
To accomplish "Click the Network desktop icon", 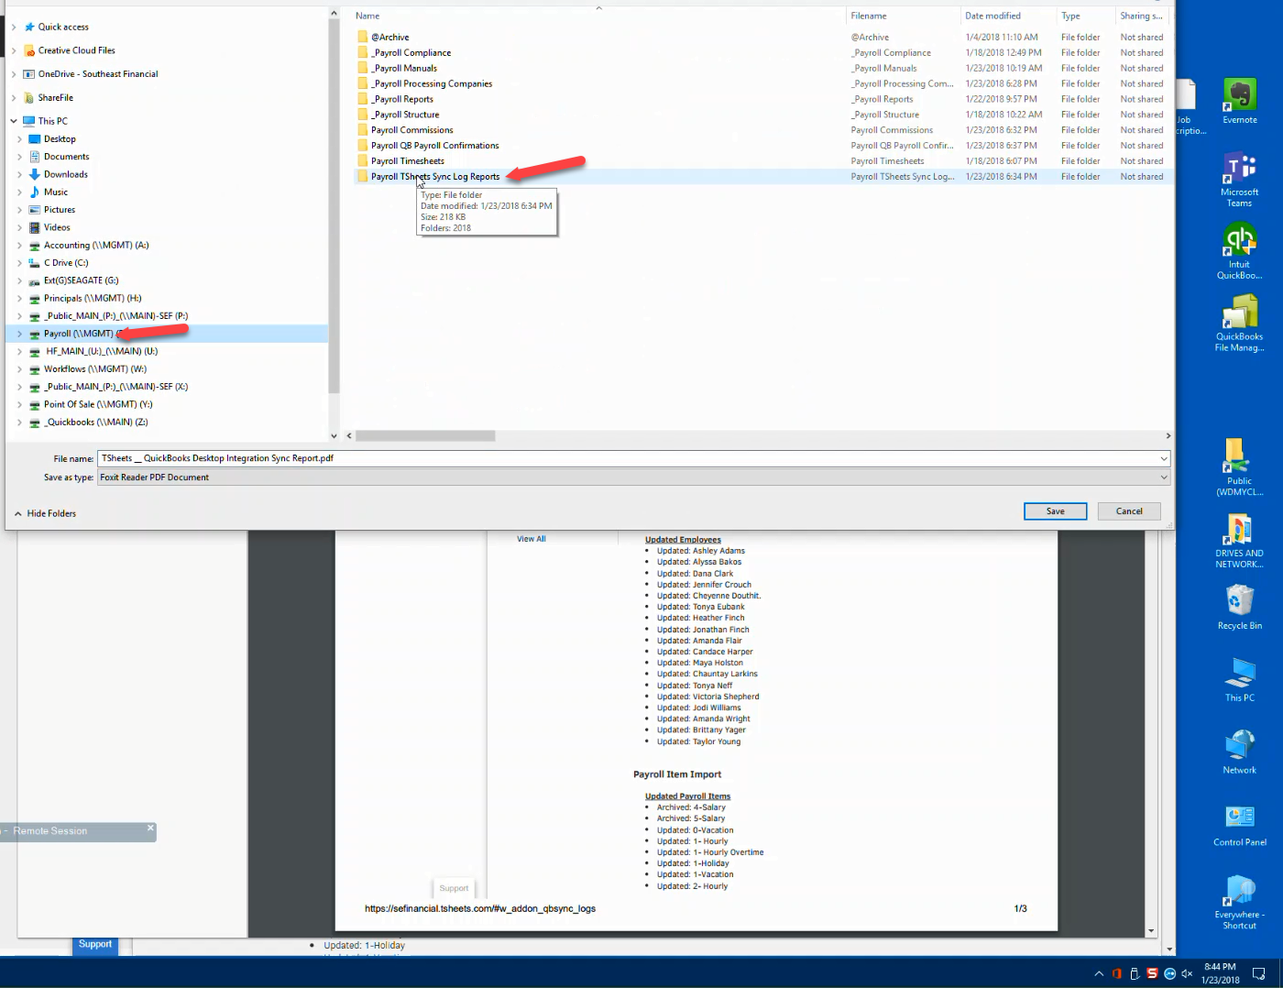I will click(1239, 749).
